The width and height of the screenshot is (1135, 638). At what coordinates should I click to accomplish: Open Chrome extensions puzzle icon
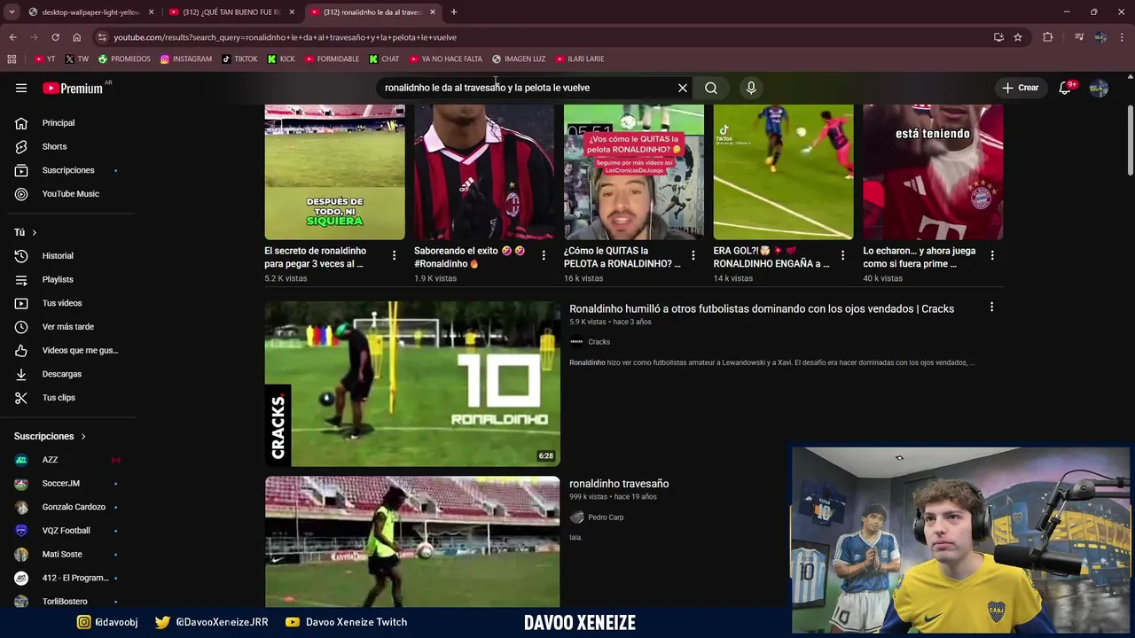point(1048,37)
